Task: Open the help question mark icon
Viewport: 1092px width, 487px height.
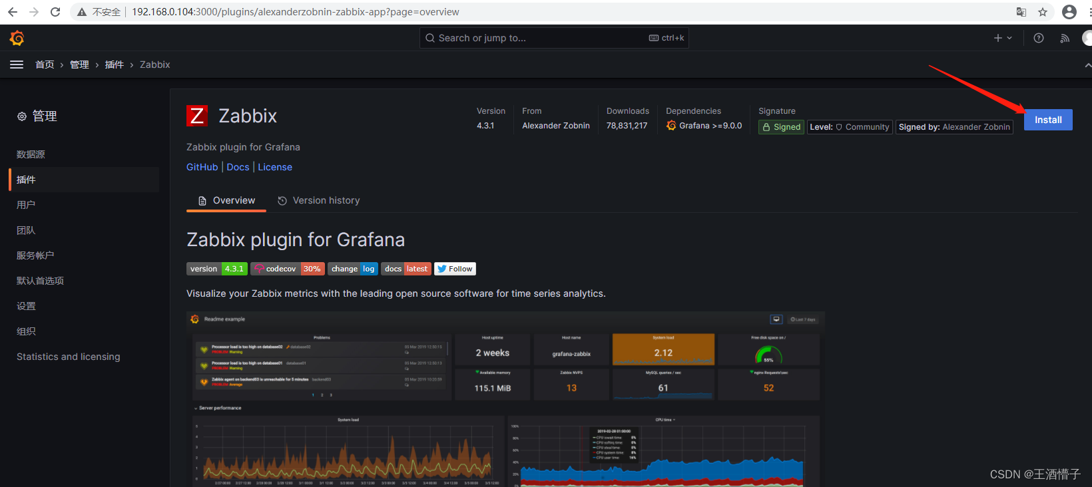Action: 1039,39
